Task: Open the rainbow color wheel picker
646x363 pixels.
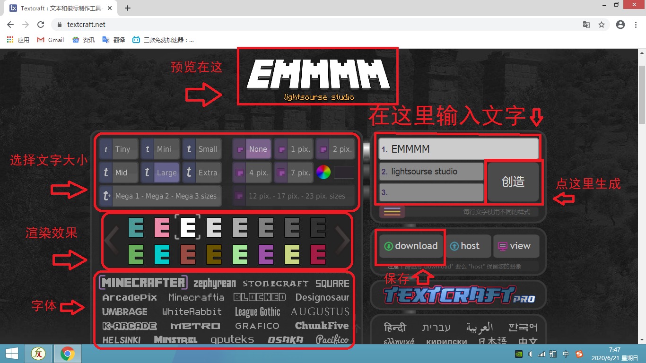Action: 323,173
